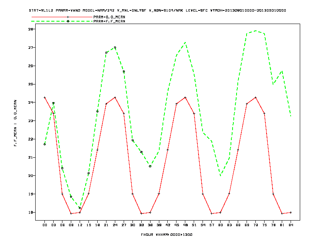
Task: Click x-axis tick label 45
Action: point(177,225)
